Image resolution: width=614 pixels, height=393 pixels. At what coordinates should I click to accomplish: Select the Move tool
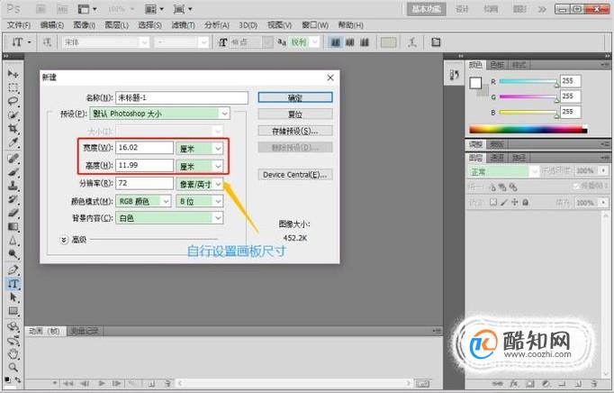click(x=13, y=74)
